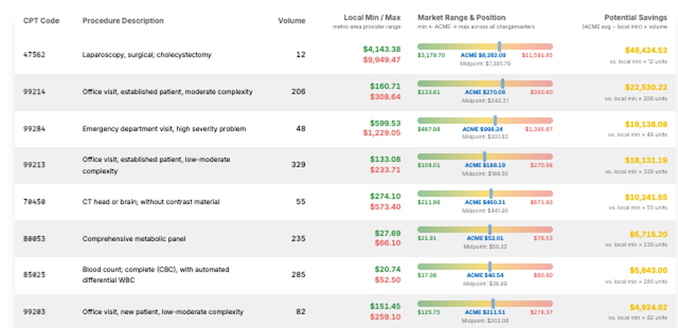Image resolution: width=678 pixels, height=328 pixels.
Task: Click the market range bar for CPT 99203
Action: [485, 304]
